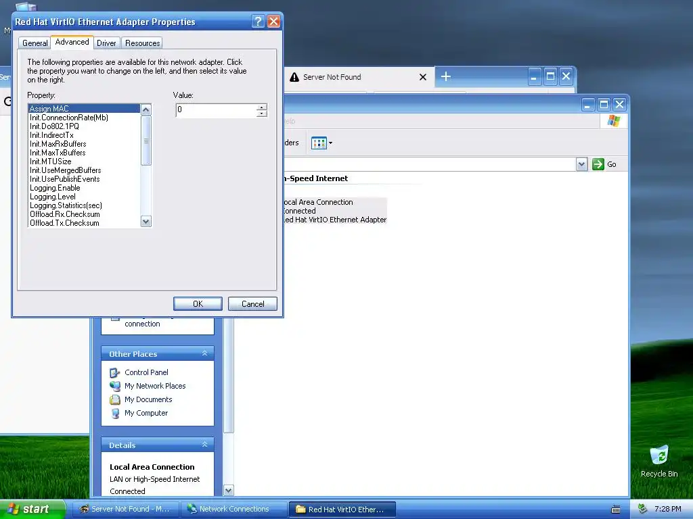The image size is (693, 519).
Task: Select Init.MaxTxBuffers property
Action: tap(84, 153)
